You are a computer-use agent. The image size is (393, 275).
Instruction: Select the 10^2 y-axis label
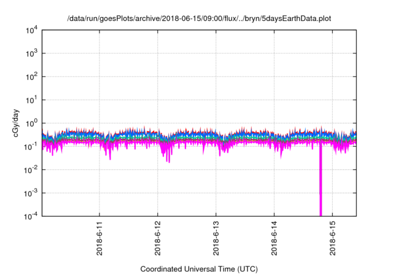31,77
